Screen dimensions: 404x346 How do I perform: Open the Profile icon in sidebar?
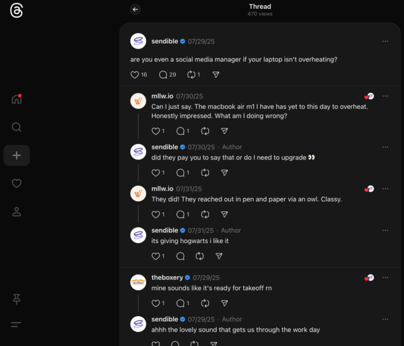17,211
